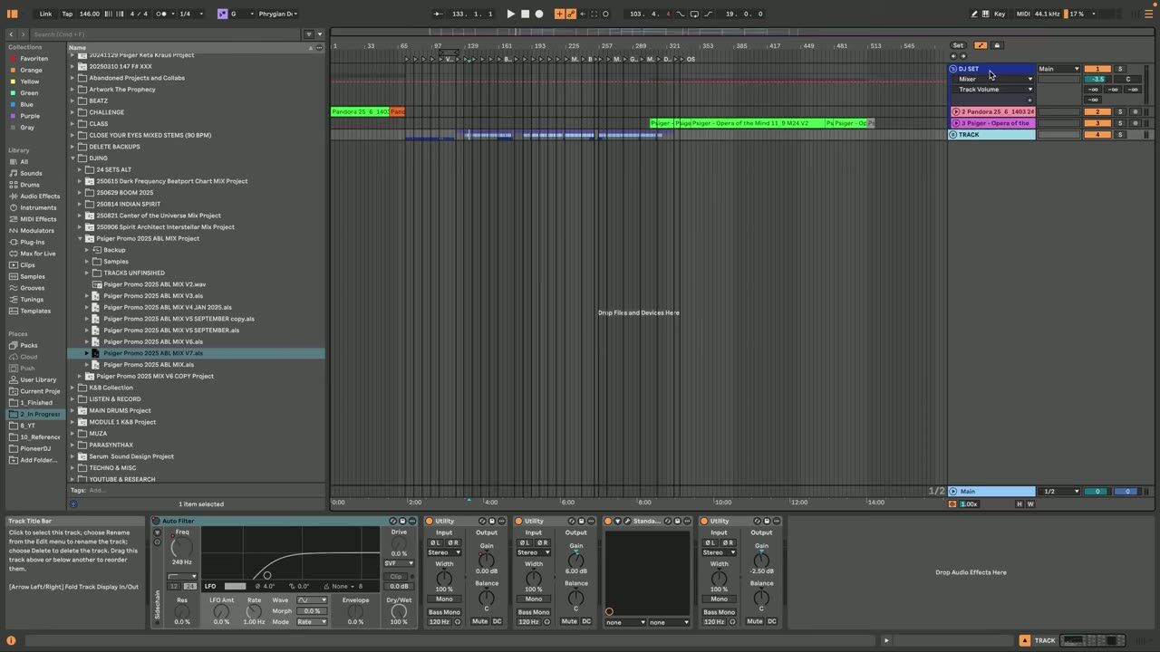This screenshot has height=652, width=1160.
Task: Select Drums in the Library list
Action: click(30, 185)
